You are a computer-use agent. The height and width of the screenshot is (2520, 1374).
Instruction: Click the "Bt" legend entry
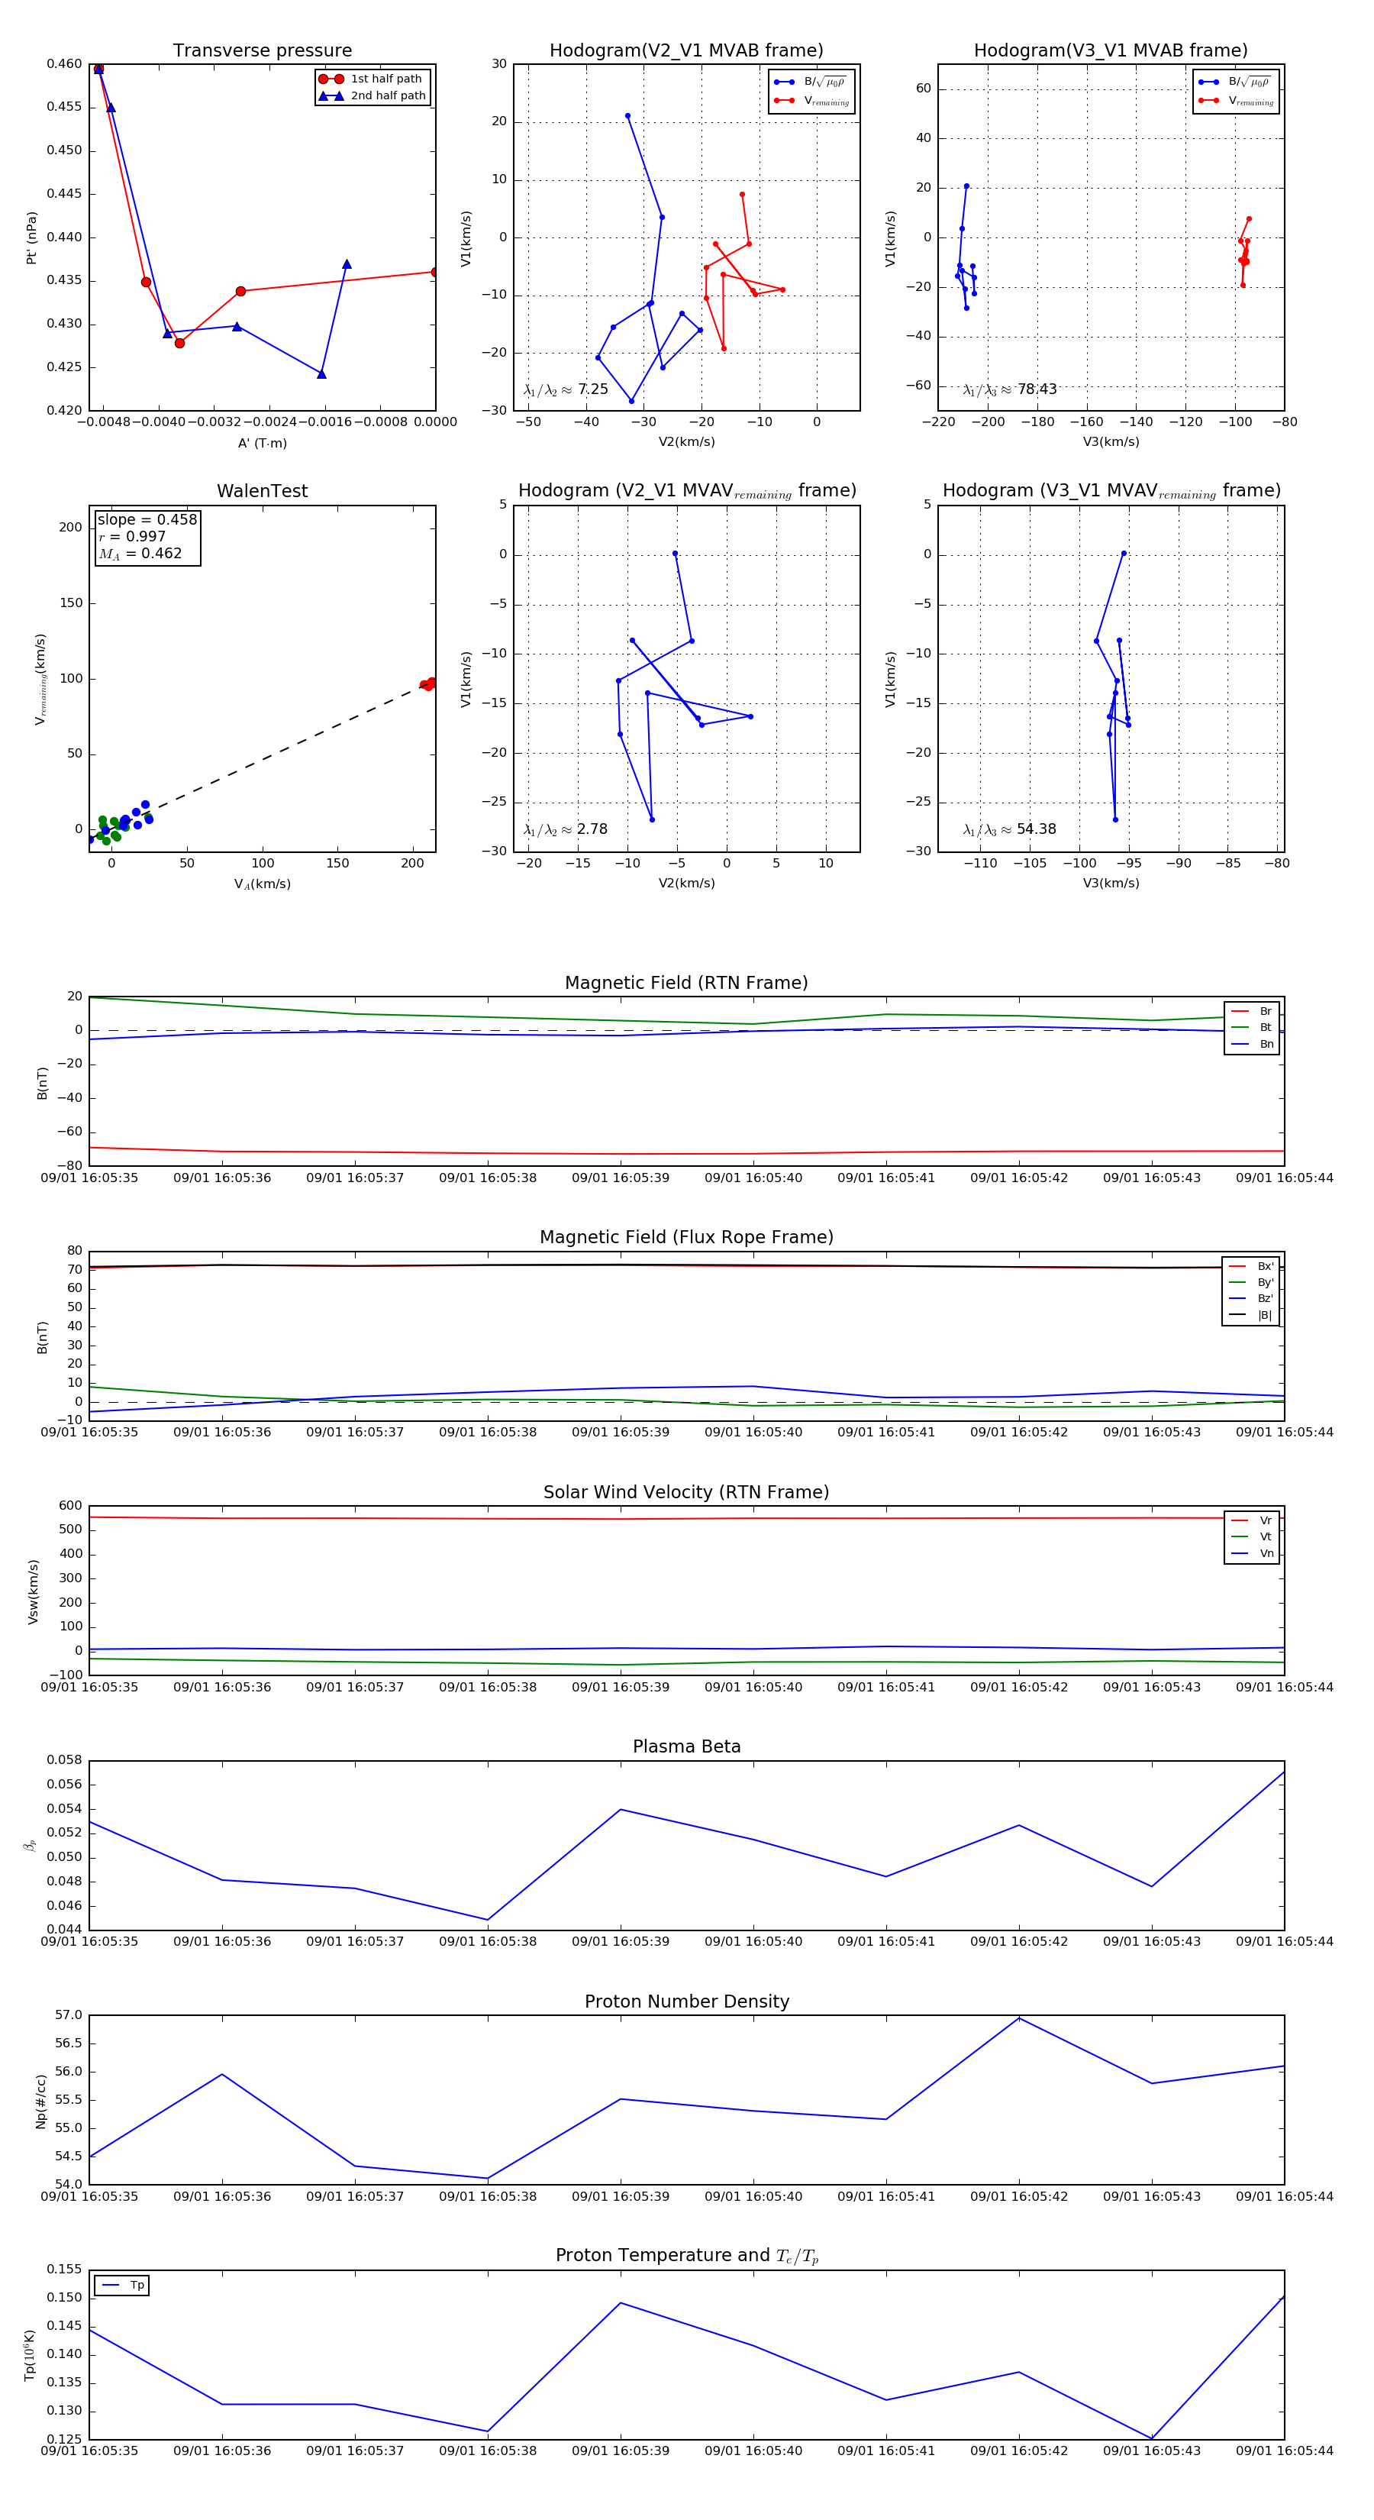(x=1252, y=1027)
